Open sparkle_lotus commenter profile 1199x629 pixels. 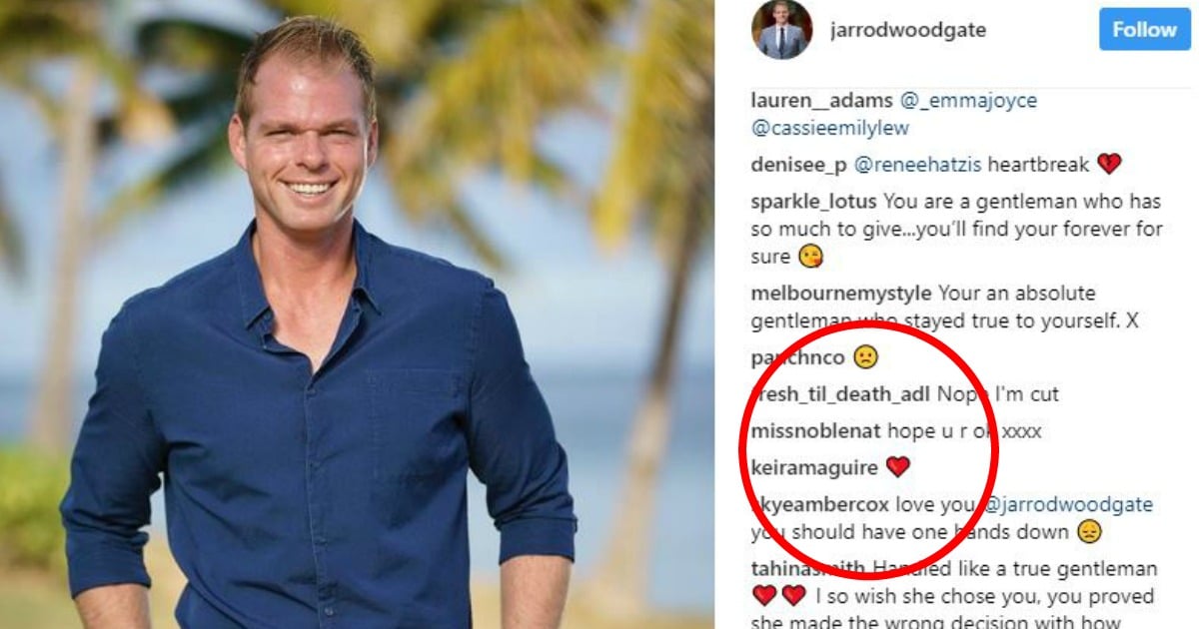(814, 202)
